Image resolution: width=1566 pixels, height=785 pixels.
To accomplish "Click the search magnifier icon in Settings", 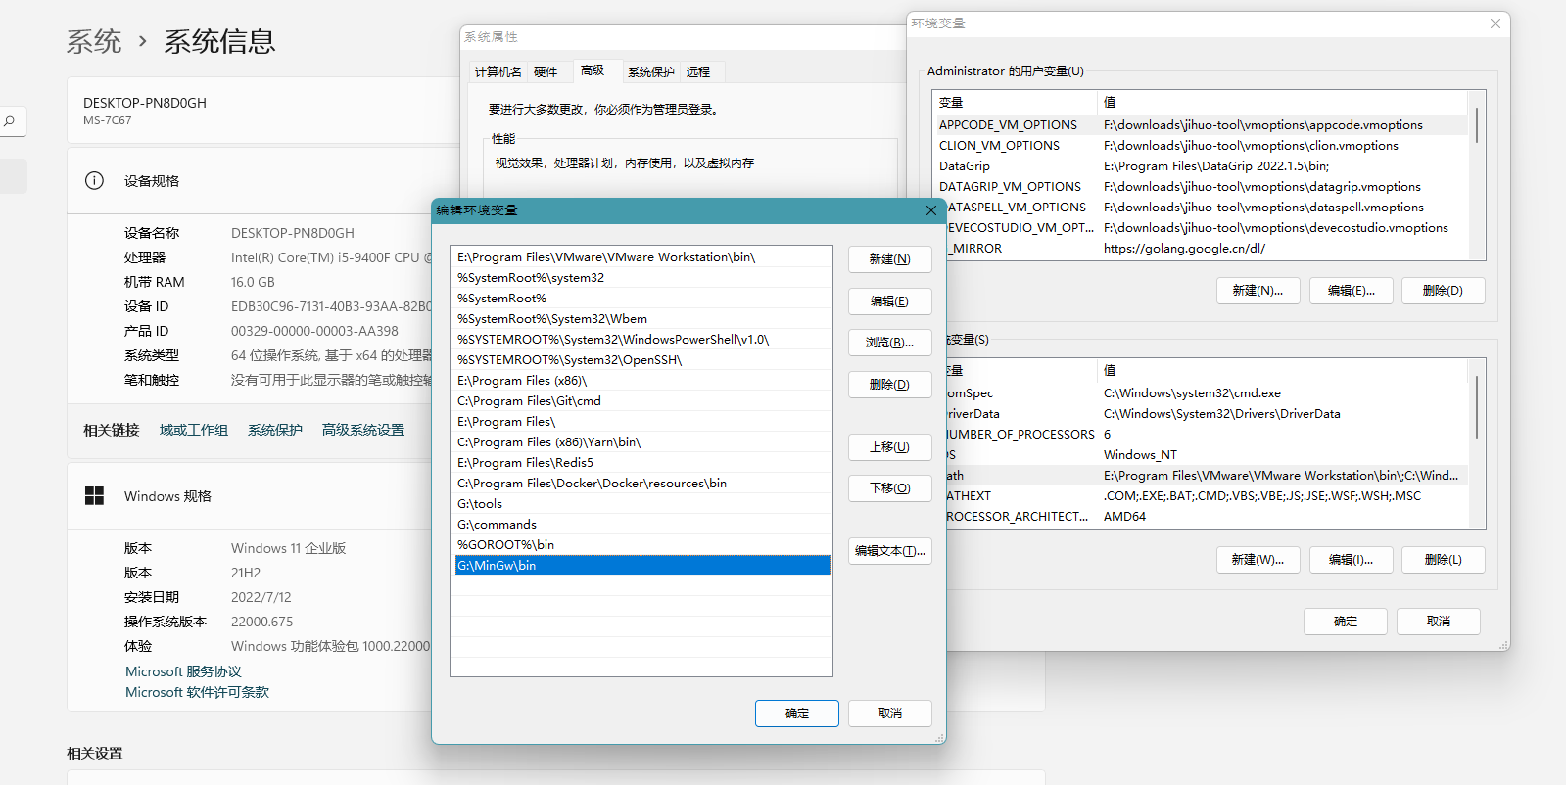I will (x=9, y=121).
